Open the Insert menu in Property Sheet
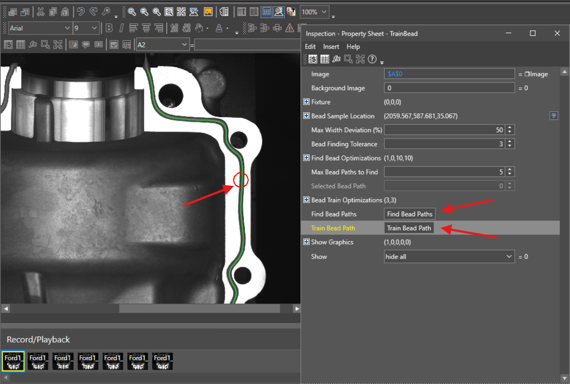Viewport: 570px width, 384px height. [331, 46]
